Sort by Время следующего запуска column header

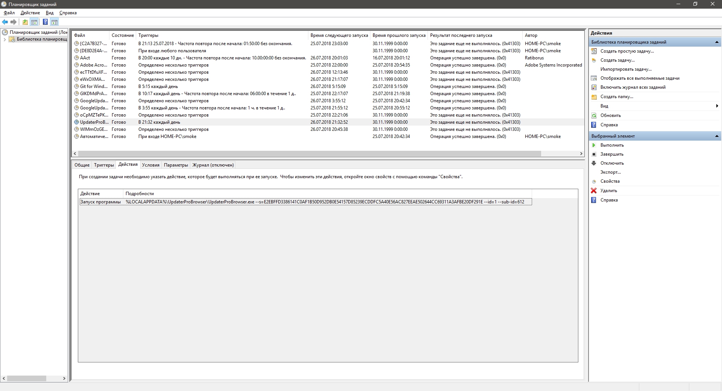[339, 35]
